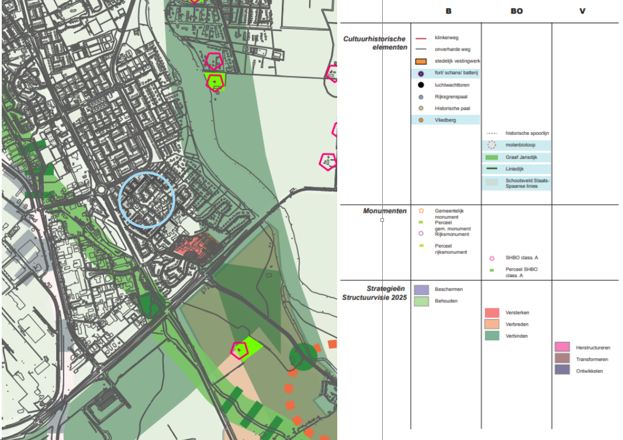Image resolution: width=623 pixels, height=440 pixels.
Task: Click the Schootsveld Staats-Spaanse linies grey swatch
Action: (x=492, y=183)
